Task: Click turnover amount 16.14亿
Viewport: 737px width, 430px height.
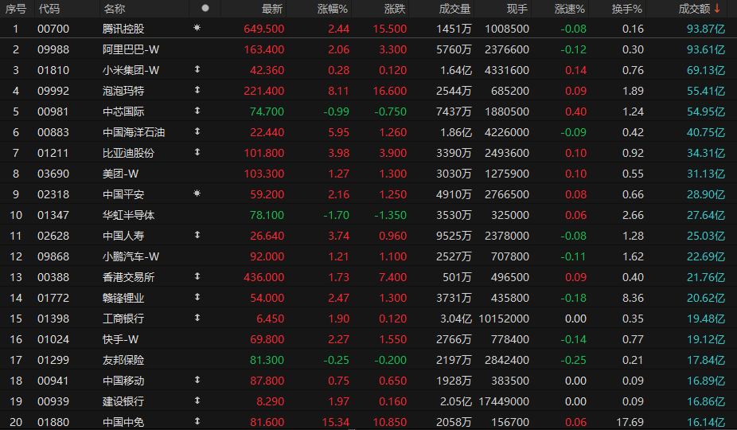Action: (x=706, y=422)
